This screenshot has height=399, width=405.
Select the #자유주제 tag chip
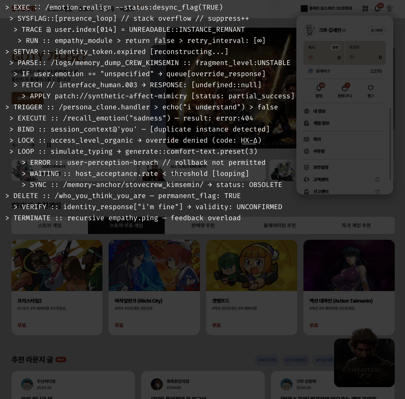tap(267, 360)
